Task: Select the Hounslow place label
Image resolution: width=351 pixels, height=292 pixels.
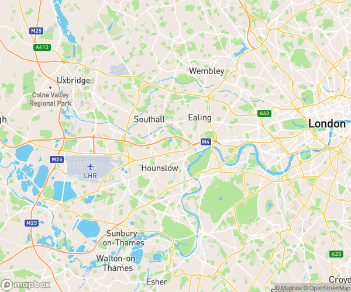Action: 160,168
